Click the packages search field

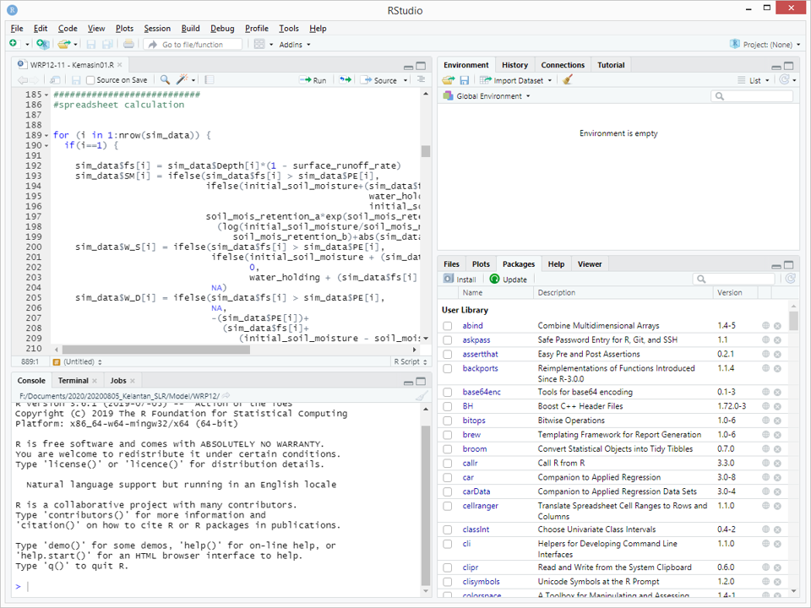[x=733, y=280]
